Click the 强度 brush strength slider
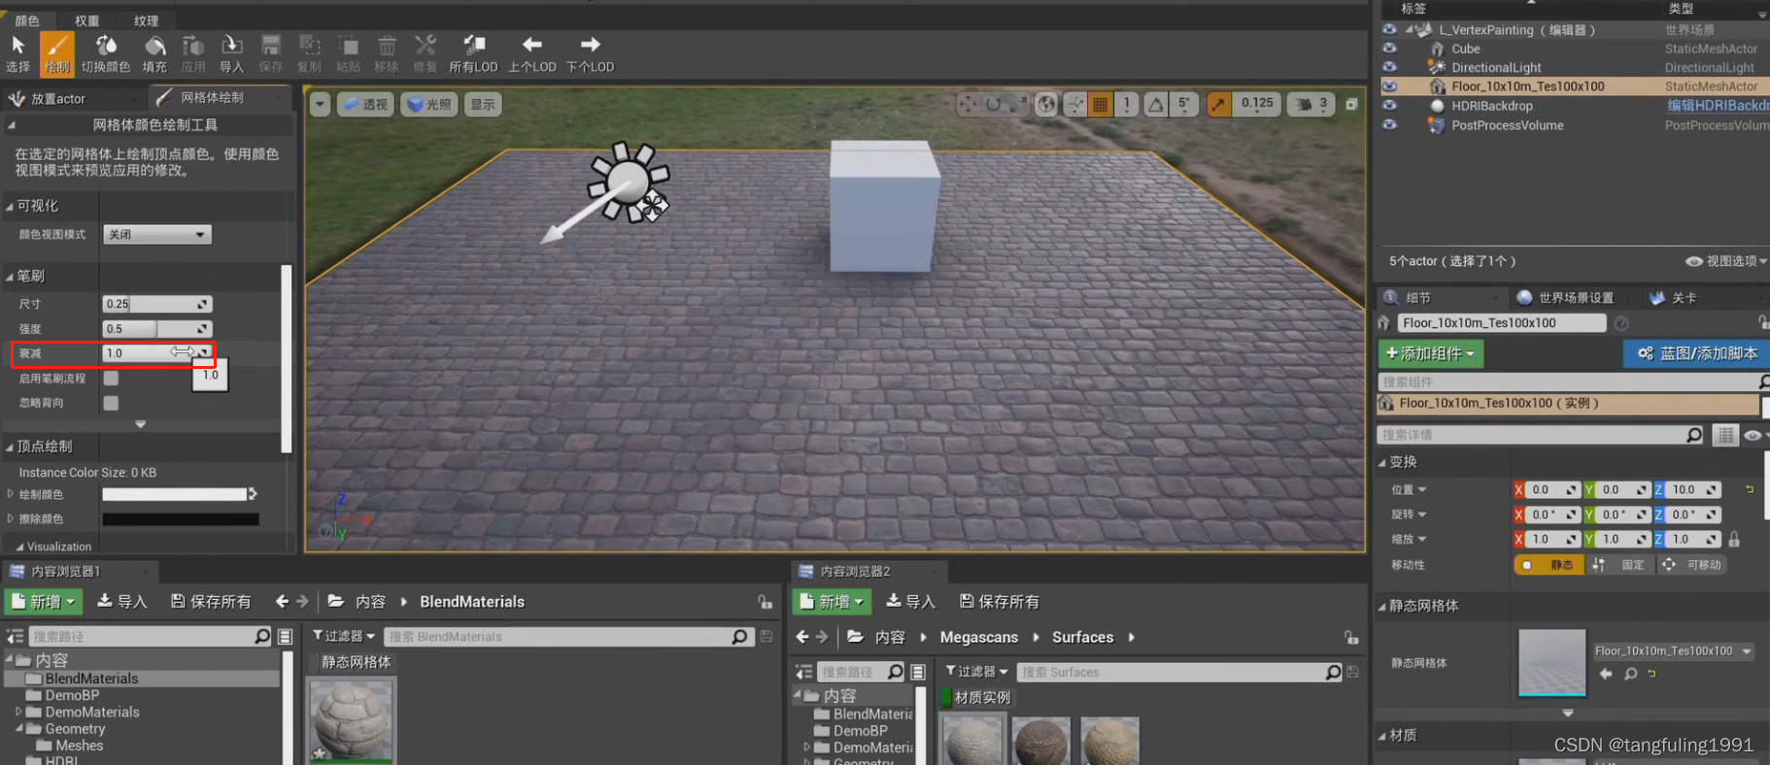Viewport: 1770px width, 765px height. (x=156, y=329)
